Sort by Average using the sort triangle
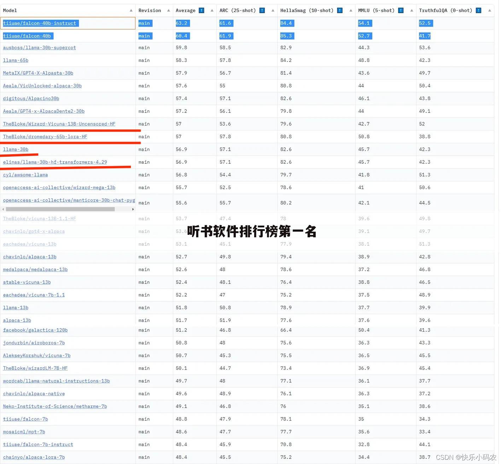502x464 pixels. point(212,11)
